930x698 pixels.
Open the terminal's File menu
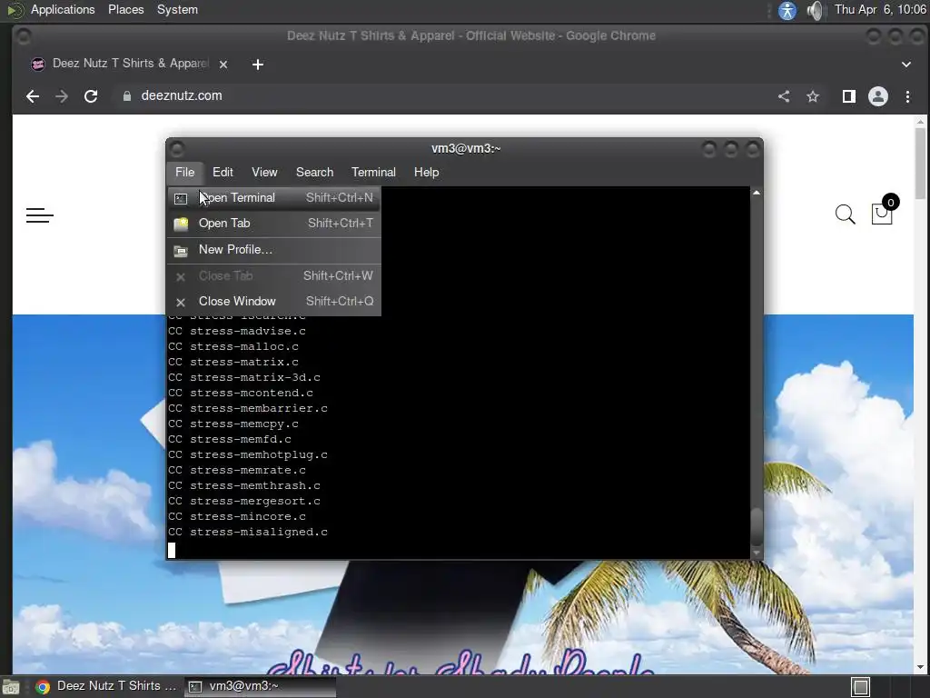[184, 172]
